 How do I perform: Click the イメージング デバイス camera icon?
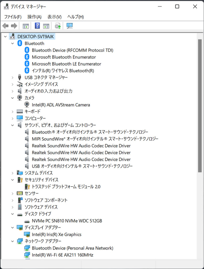coord(20,84)
